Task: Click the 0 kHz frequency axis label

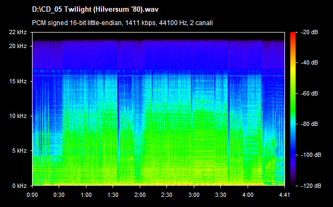Action: click(x=19, y=186)
